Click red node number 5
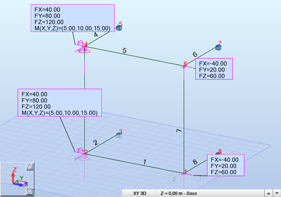The image size is (281, 197). pos(121,24)
